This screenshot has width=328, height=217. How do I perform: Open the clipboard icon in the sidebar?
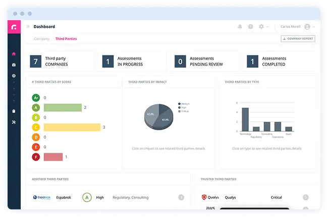click(14, 111)
